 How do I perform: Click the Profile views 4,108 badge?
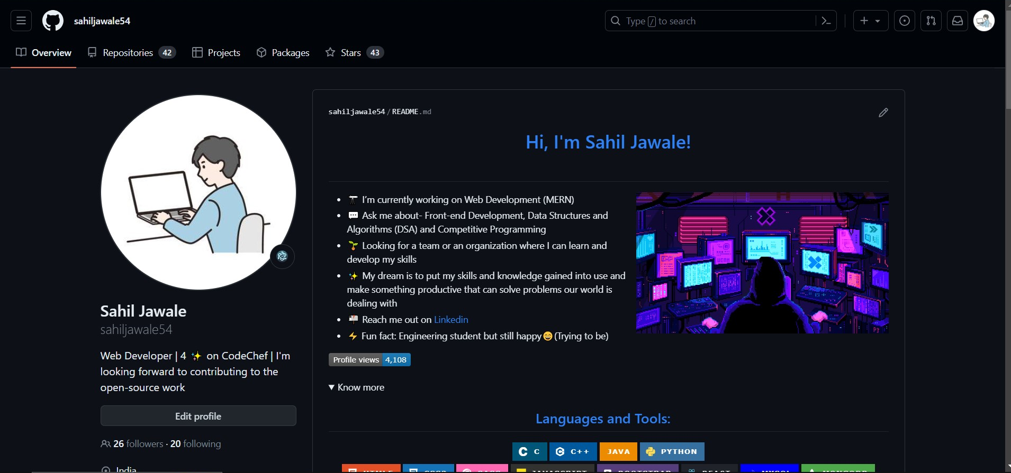(x=369, y=360)
